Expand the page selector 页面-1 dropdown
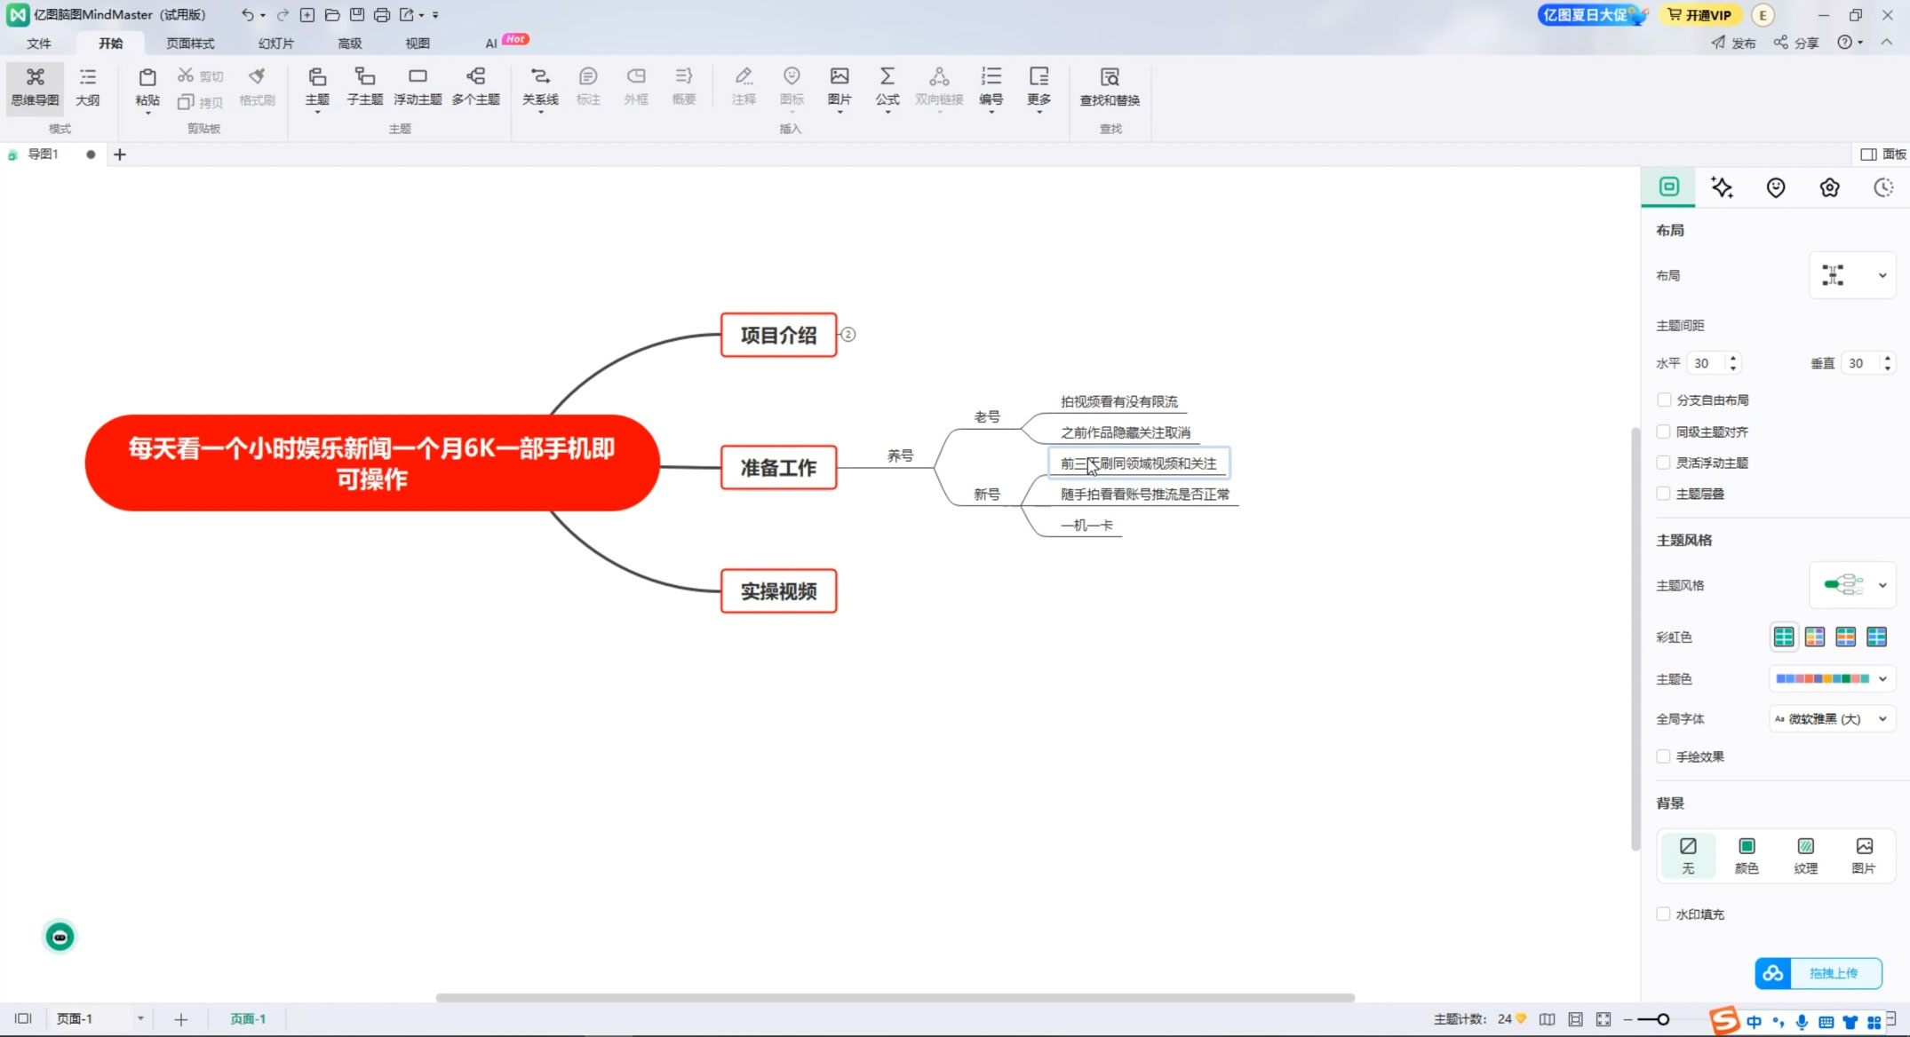Image resolution: width=1910 pixels, height=1037 pixels. [140, 1018]
